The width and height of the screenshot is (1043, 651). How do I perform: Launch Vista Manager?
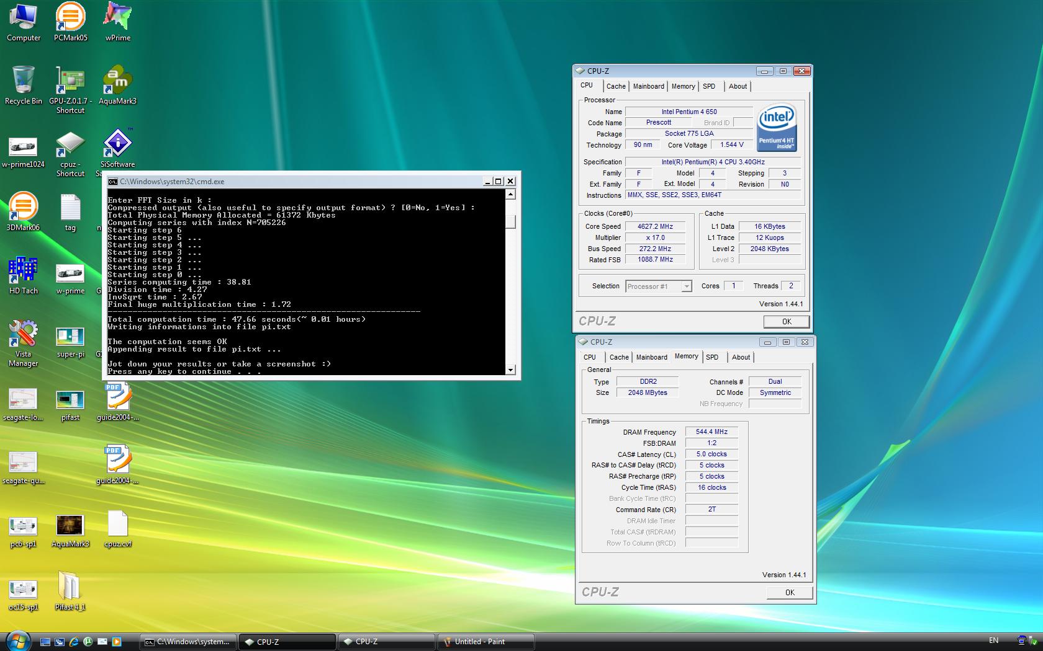tap(23, 343)
